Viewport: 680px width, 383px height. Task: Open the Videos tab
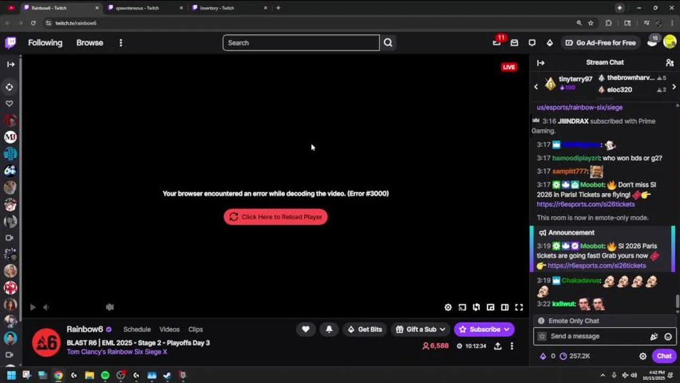pos(169,329)
